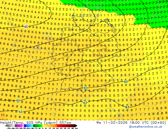Click the dark maroon right arrow end of the color scale
The image size is (168, 129).
pyautogui.click(x=76, y=126)
